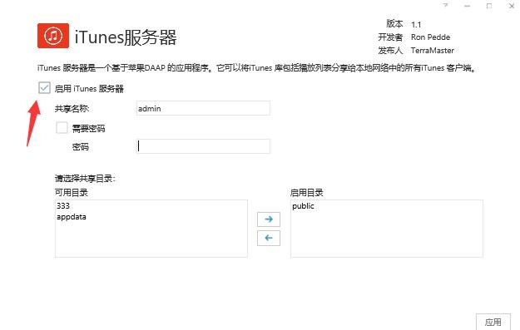Close the iTunes server window
The height and width of the screenshot is (330, 520).
(512, 6)
